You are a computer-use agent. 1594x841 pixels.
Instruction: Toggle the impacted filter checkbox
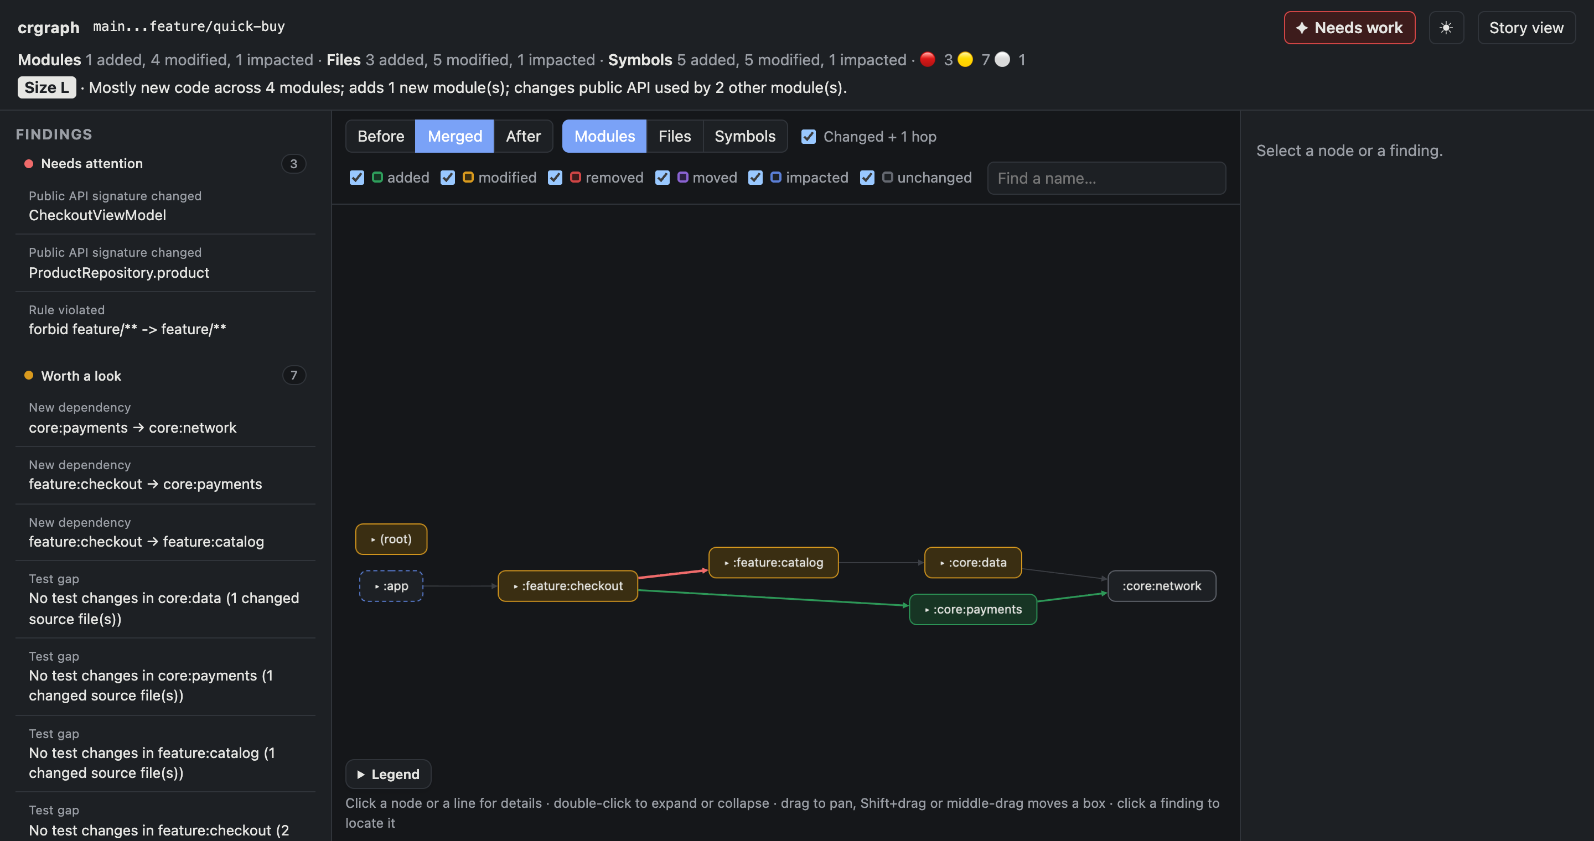[755, 178]
